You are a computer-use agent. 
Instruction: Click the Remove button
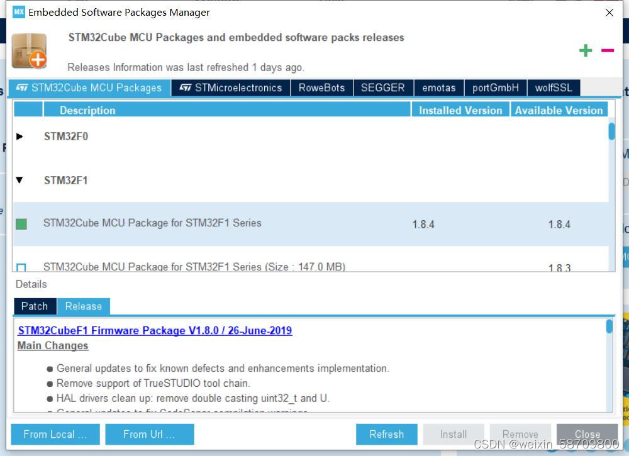520,435
